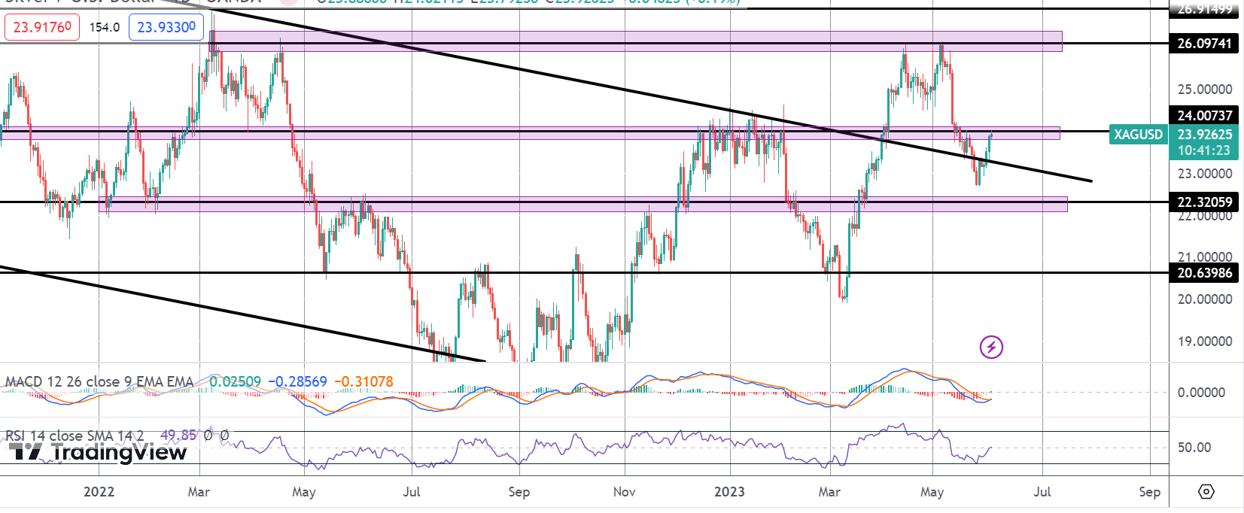Screen dimensions: 1244x513
Task: Select the 24.00737 horizontal line price label
Action: tap(1205, 115)
